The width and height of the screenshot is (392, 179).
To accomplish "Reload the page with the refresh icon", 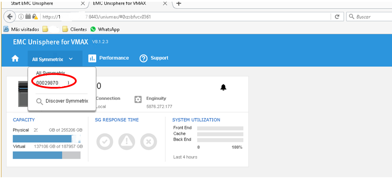I will (x=337, y=17).
